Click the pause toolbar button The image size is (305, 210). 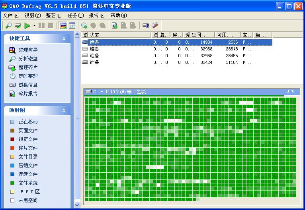click(x=42, y=25)
